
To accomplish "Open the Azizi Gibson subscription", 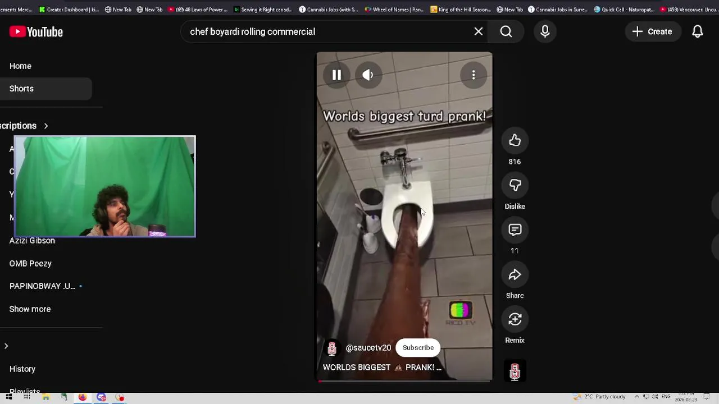I will (32, 241).
